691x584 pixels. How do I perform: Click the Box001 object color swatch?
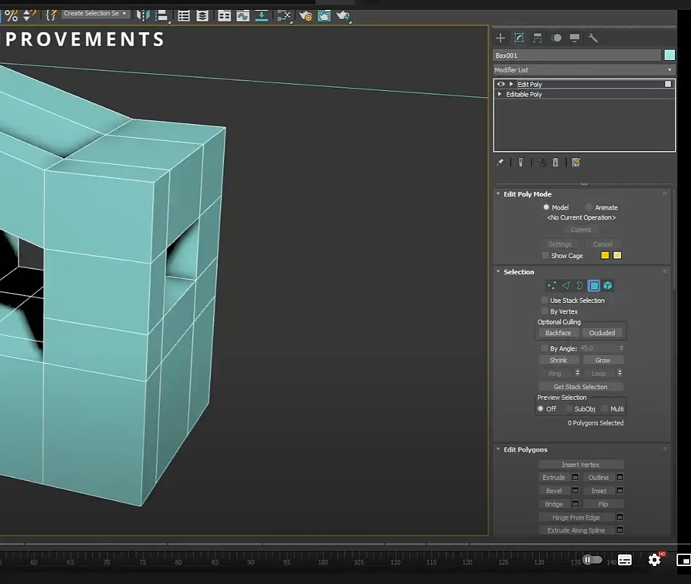669,55
